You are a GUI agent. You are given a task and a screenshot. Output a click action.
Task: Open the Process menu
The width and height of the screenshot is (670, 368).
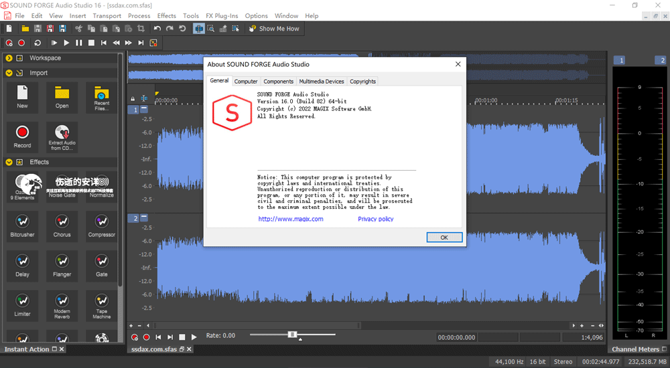[139, 16]
